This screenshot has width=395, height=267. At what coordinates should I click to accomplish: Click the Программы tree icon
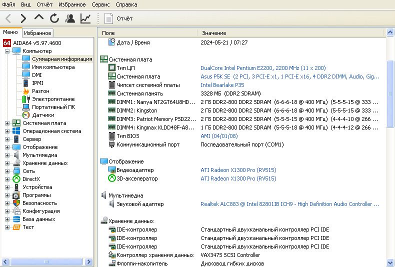[x=16, y=195]
